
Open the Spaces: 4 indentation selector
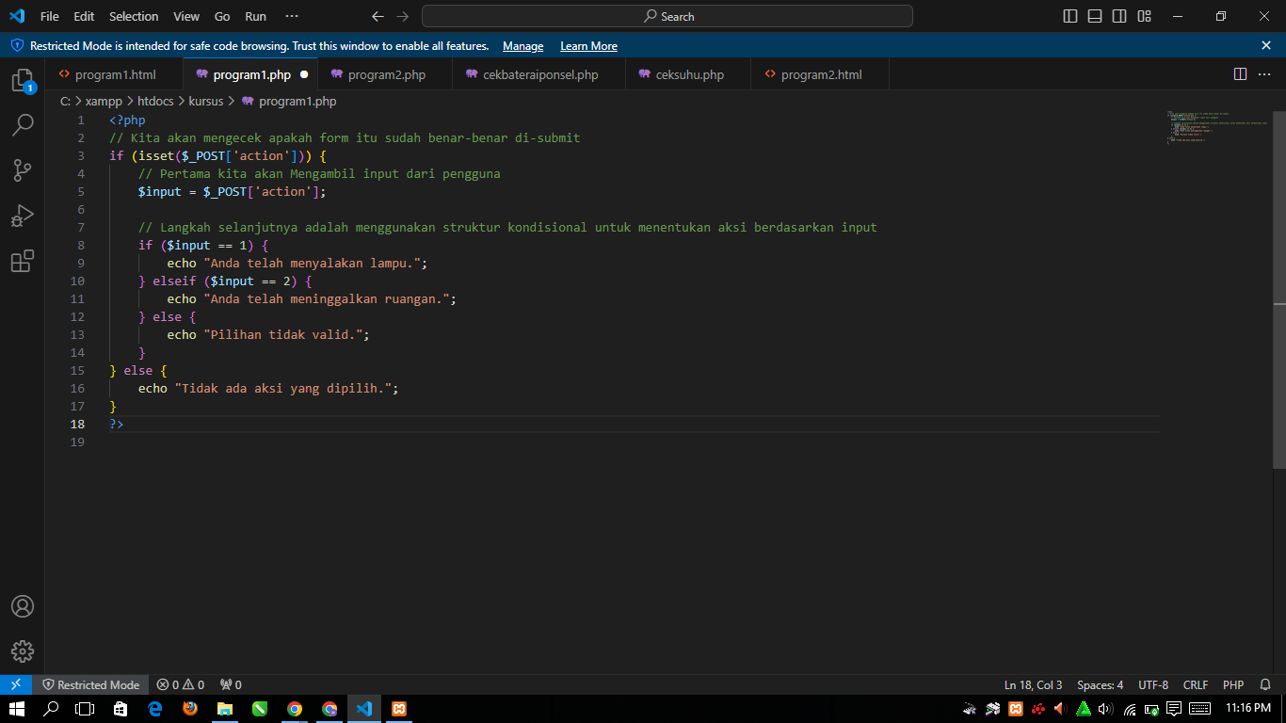click(1100, 685)
